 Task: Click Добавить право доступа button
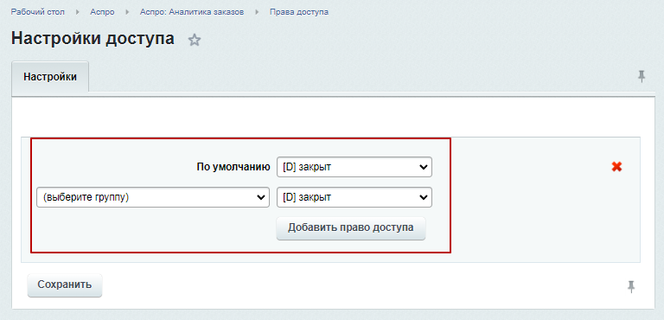coord(351,228)
